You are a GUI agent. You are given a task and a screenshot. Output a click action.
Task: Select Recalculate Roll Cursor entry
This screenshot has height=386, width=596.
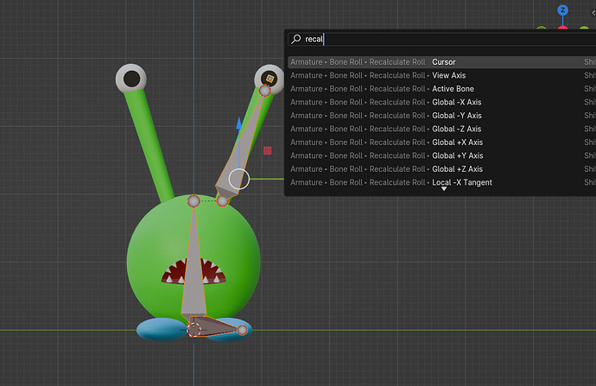click(441, 62)
